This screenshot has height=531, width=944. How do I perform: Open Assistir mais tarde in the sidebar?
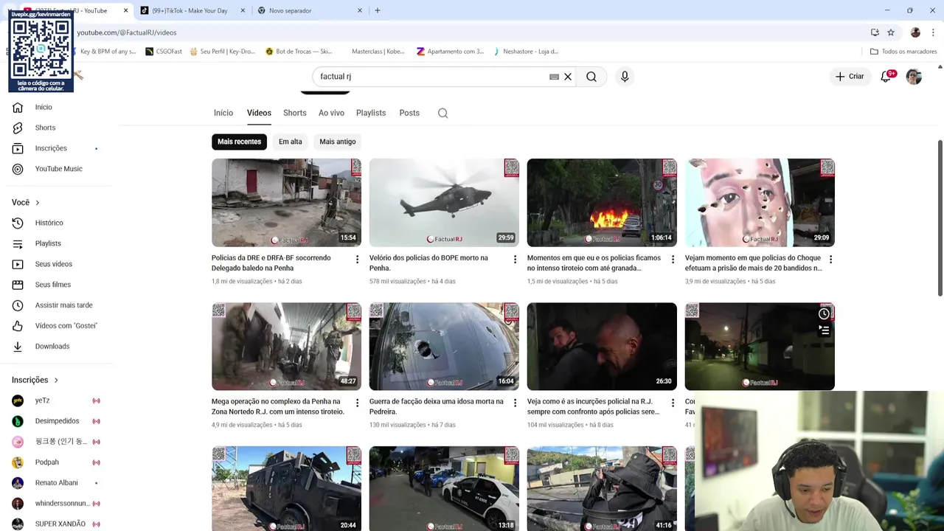[x=63, y=305]
